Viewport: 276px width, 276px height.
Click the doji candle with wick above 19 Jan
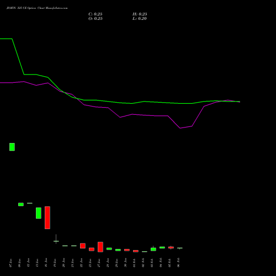coord(56,241)
